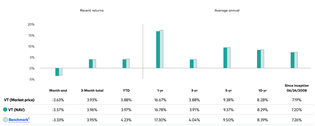Click the Average annual heading
Image resolution: width=315 pixels, height=126 pixels.
coord(227,10)
